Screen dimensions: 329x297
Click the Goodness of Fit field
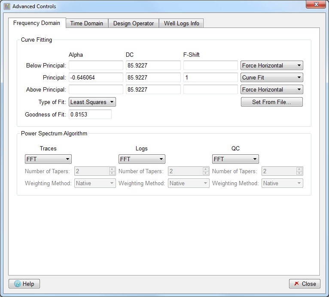90,114
